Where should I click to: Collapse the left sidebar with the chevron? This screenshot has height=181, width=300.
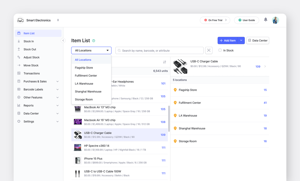pos(63,40)
